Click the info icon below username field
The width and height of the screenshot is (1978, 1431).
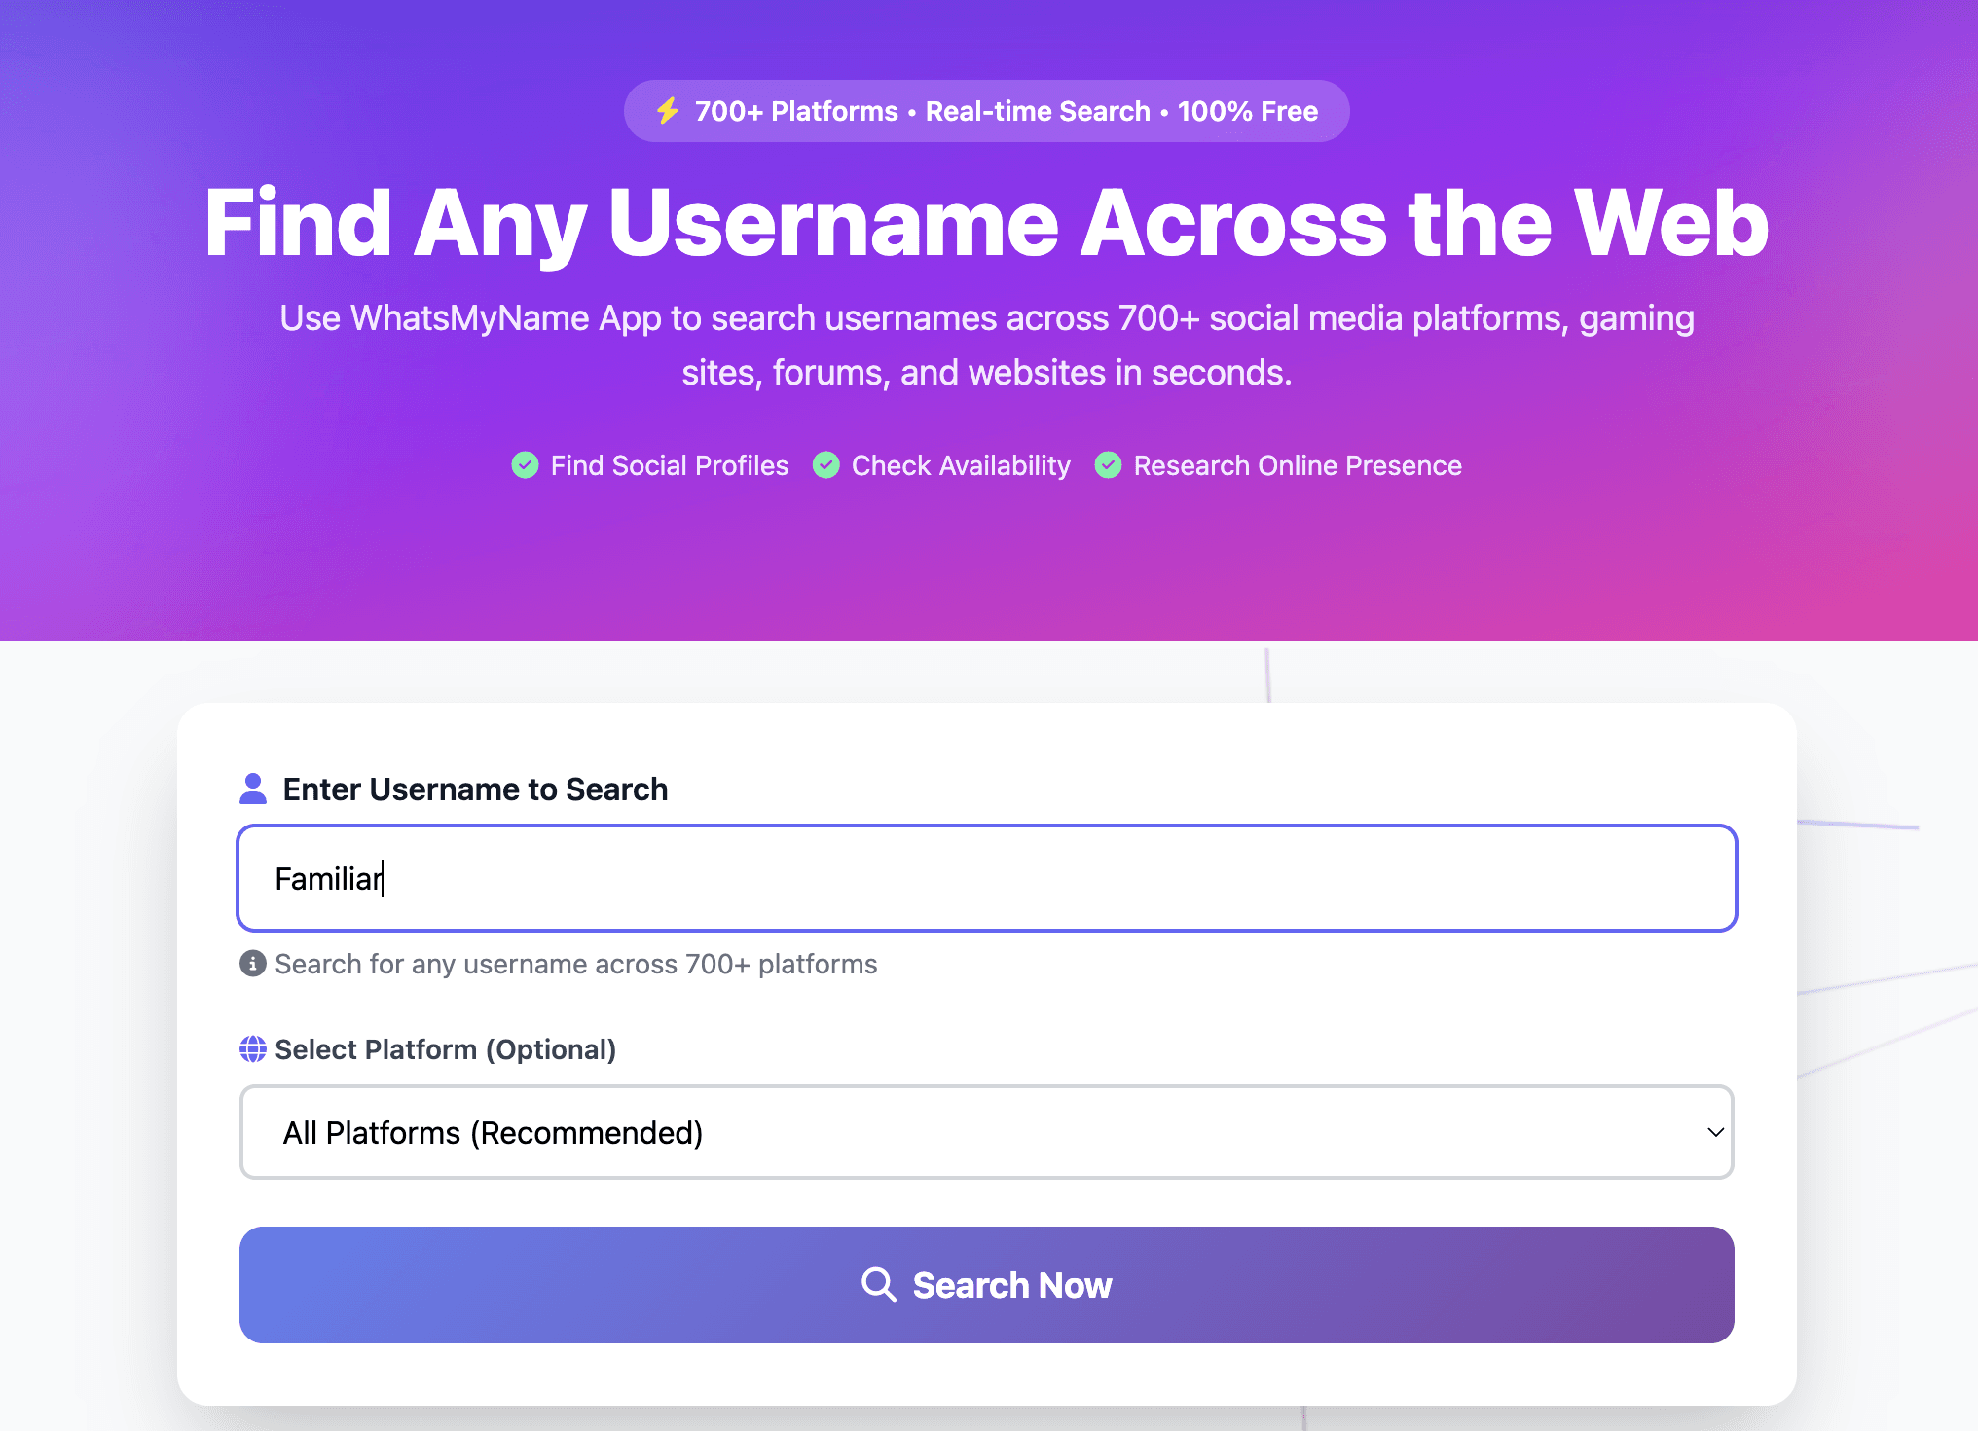[253, 964]
